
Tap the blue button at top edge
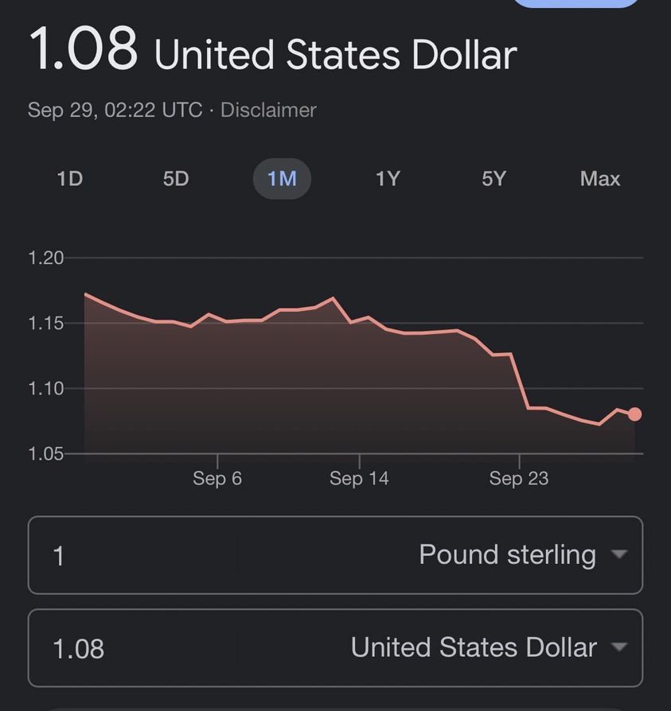pyautogui.click(x=576, y=2)
